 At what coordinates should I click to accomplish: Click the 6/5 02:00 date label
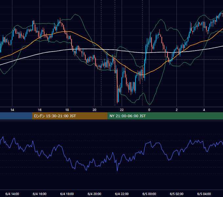point(177,194)
